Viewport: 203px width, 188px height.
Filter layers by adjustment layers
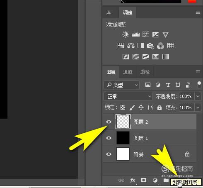tap(158, 85)
